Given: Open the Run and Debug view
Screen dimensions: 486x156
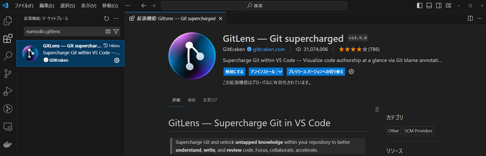Looking at the screenshot, I should click(x=8, y=91).
